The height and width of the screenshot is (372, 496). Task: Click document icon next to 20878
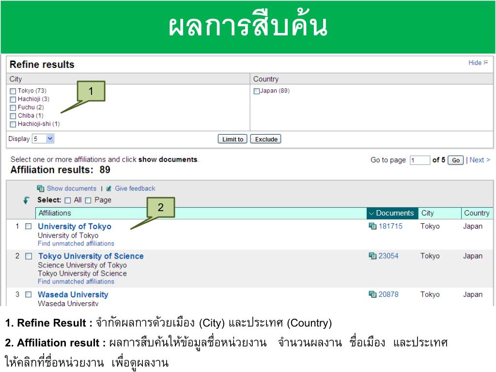(372, 294)
